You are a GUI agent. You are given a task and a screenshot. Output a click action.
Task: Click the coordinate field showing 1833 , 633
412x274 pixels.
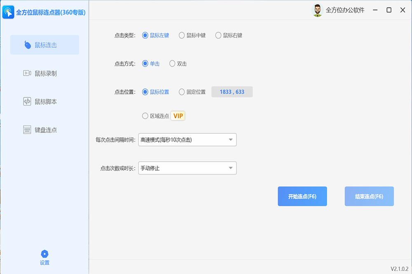tap(232, 92)
